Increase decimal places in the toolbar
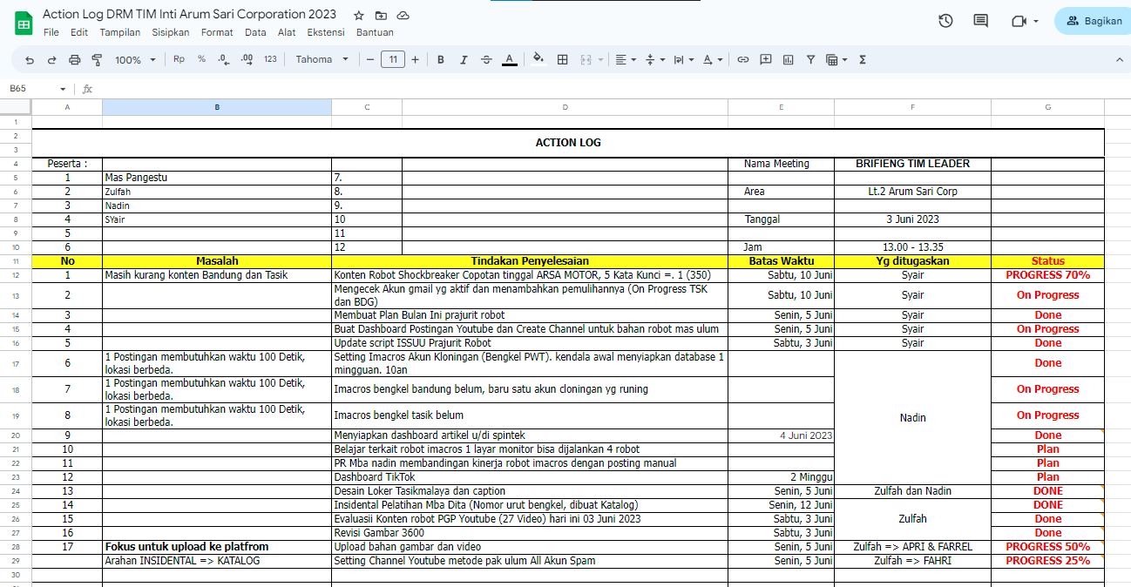This screenshot has height=587, width=1131. [x=247, y=59]
